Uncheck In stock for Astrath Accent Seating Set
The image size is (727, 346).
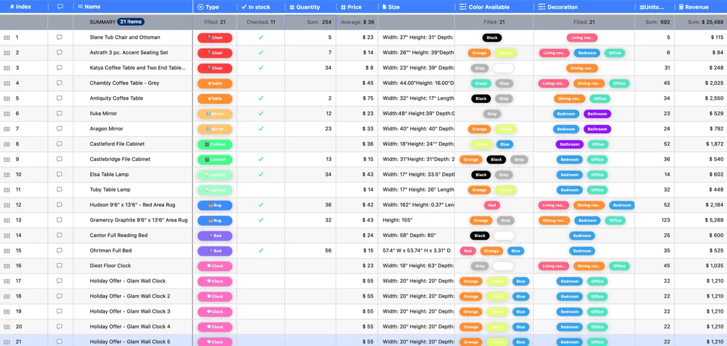tap(261, 53)
